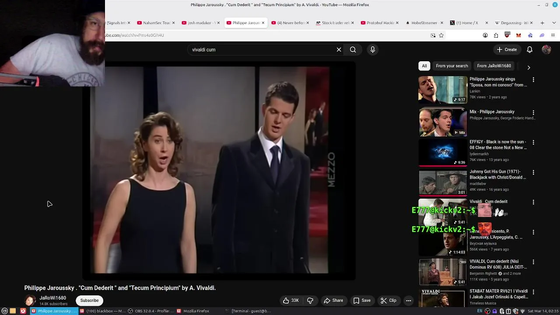The height and width of the screenshot is (315, 560).
Task: Clear the search box with the X
Action: click(x=339, y=49)
